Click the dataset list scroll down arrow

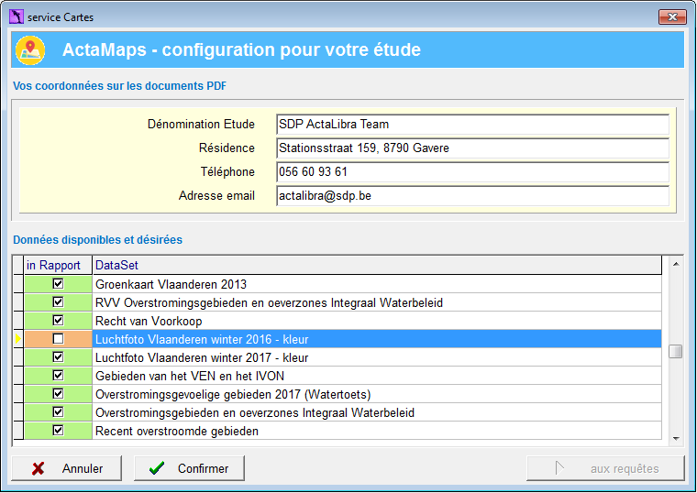click(676, 439)
